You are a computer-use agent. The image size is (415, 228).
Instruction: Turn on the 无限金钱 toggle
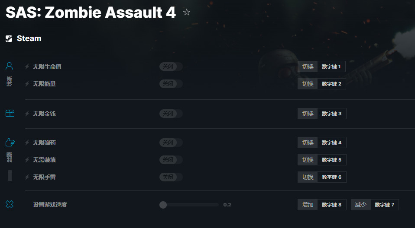pos(171,114)
